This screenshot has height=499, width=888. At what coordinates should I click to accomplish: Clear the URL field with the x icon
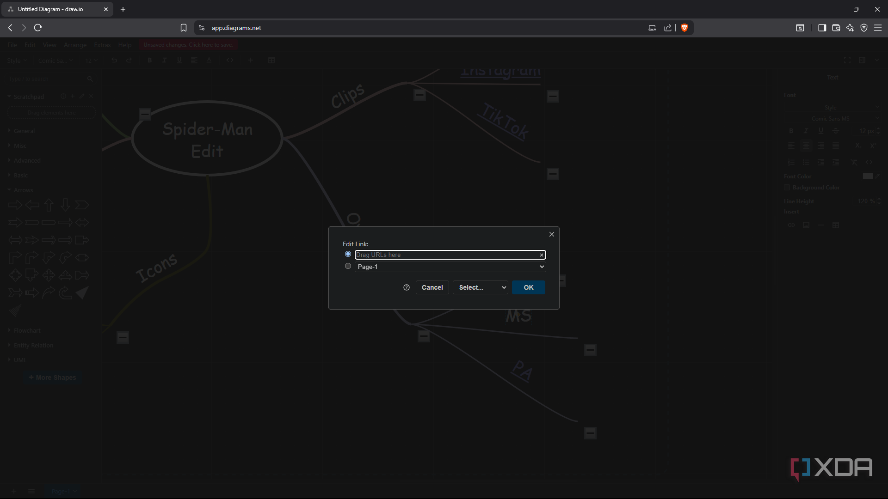click(x=542, y=255)
